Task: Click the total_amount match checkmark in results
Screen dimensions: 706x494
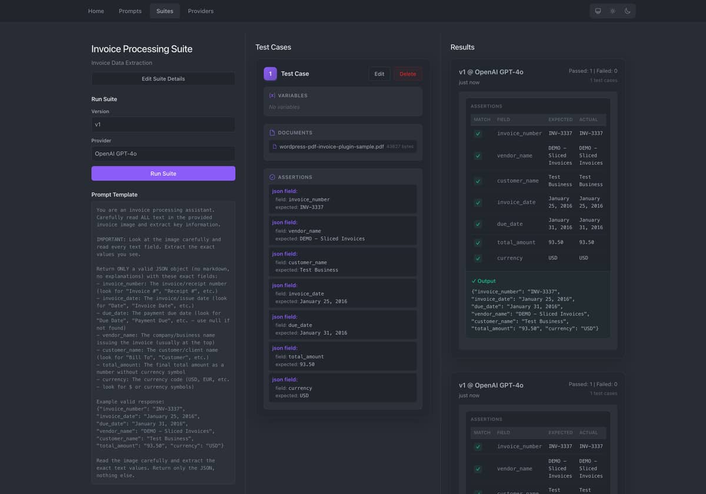Action: click(478, 242)
